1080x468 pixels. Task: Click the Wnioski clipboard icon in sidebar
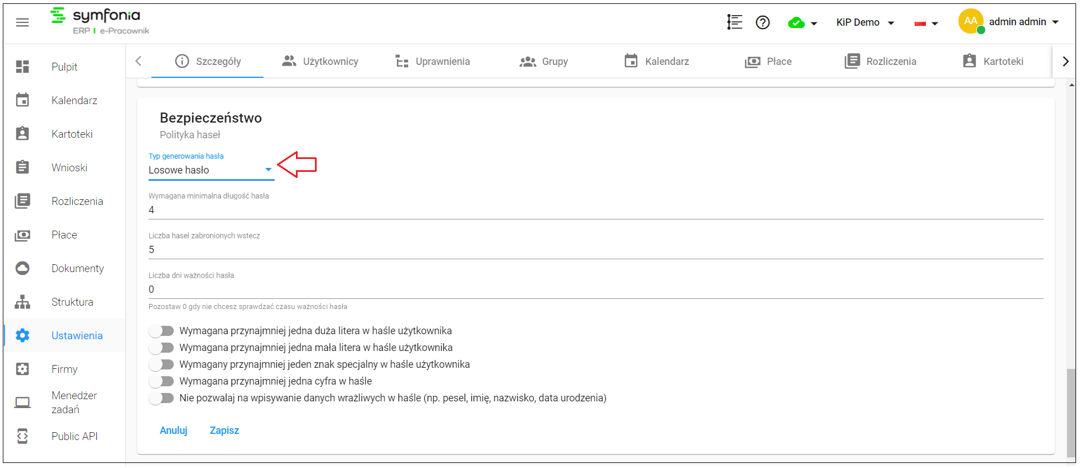point(22,167)
